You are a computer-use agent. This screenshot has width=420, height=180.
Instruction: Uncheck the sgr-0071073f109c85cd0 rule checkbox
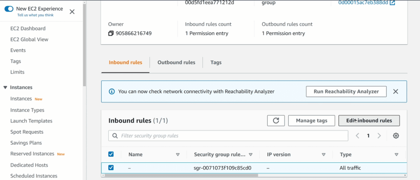(x=111, y=168)
